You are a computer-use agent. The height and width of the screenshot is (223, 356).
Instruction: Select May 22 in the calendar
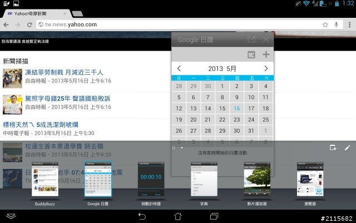(x=222, y=120)
